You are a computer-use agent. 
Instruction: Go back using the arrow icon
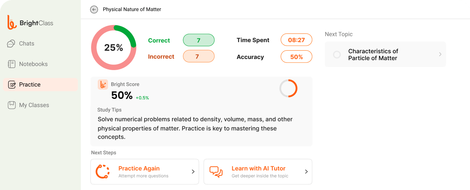pyautogui.click(x=94, y=10)
